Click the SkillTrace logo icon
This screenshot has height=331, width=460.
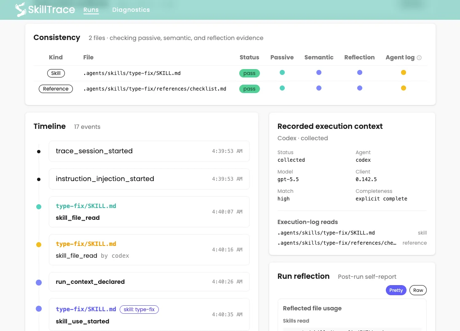click(x=21, y=9)
